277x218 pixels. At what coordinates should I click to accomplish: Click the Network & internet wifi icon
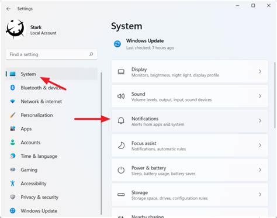(x=12, y=101)
